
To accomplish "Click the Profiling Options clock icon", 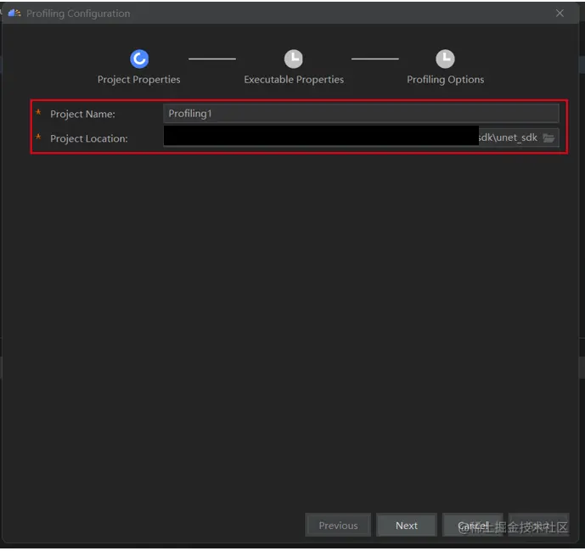I will click(x=445, y=59).
